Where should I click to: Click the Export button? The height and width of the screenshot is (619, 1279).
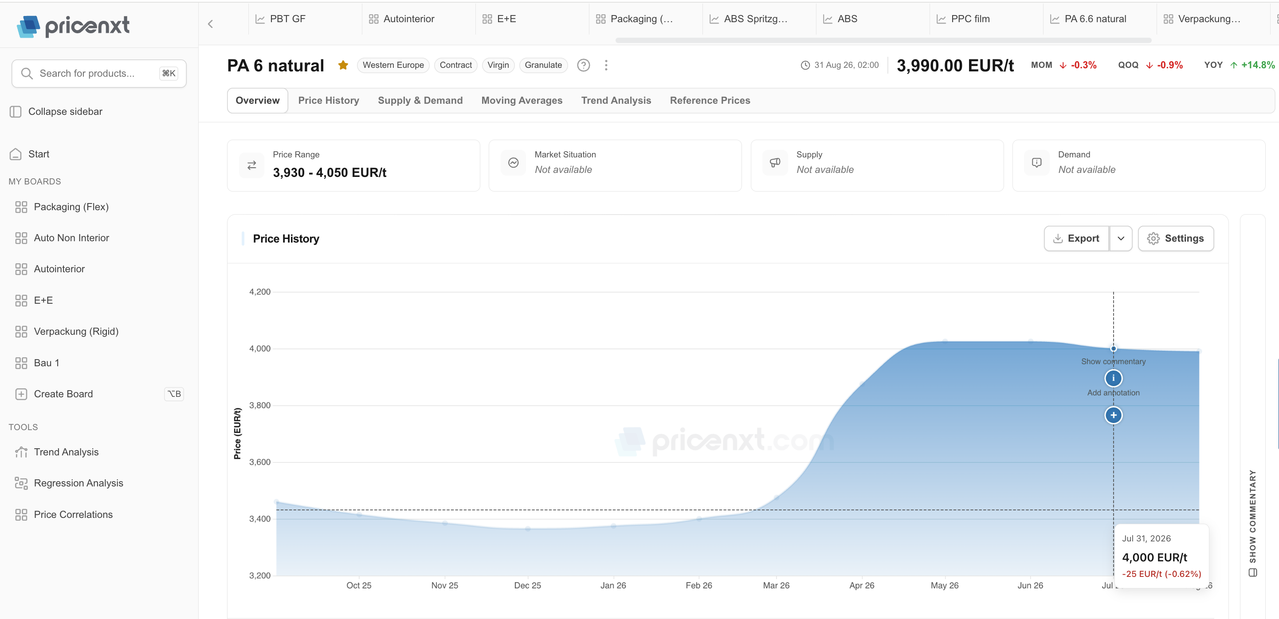1076,239
